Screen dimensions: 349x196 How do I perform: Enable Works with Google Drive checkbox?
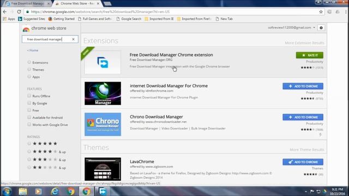[29, 125]
